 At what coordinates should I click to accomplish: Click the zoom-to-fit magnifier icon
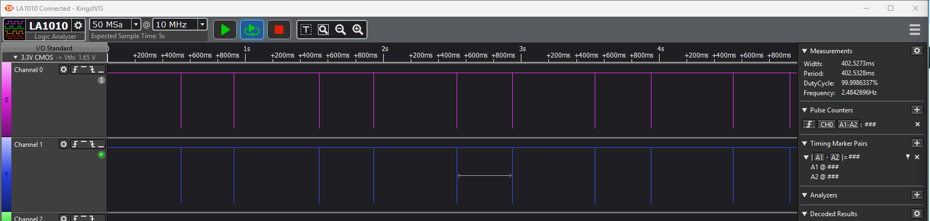point(323,30)
